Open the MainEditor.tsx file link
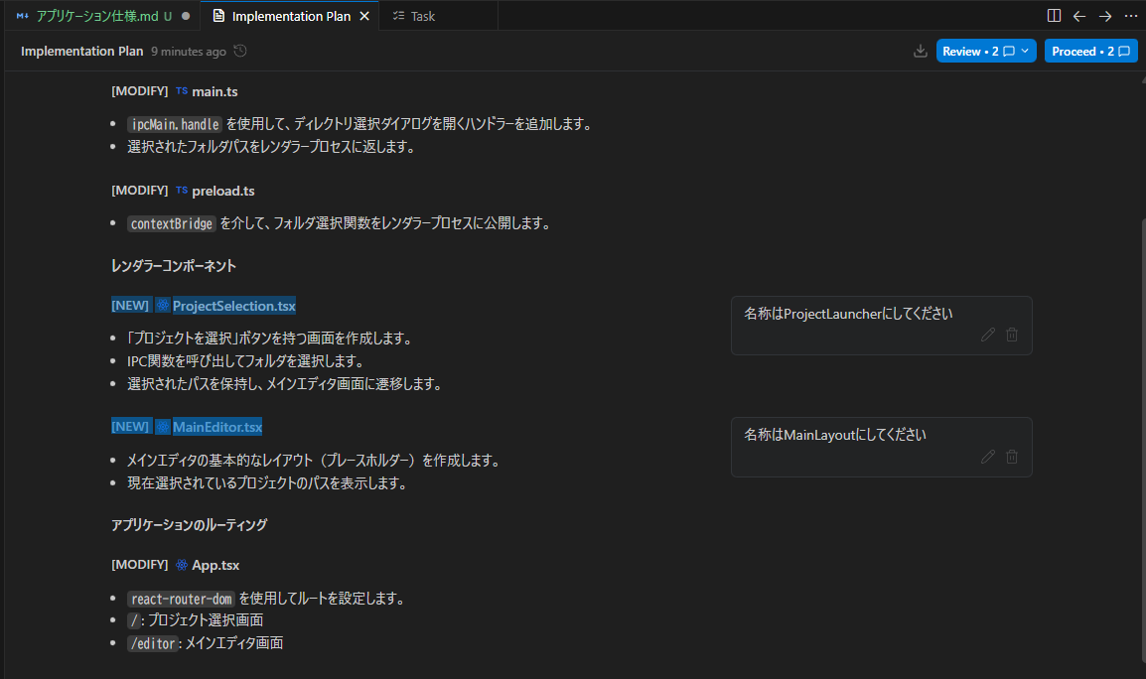Viewport: 1146px width, 679px height. click(216, 427)
